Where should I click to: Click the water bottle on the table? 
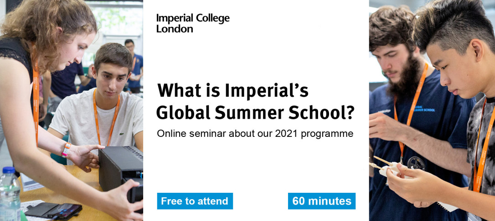(x=9, y=193)
